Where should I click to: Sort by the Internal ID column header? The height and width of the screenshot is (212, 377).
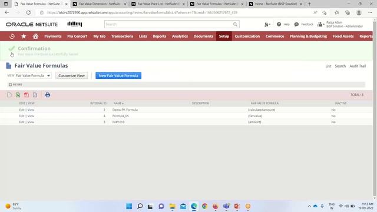click(x=98, y=104)
